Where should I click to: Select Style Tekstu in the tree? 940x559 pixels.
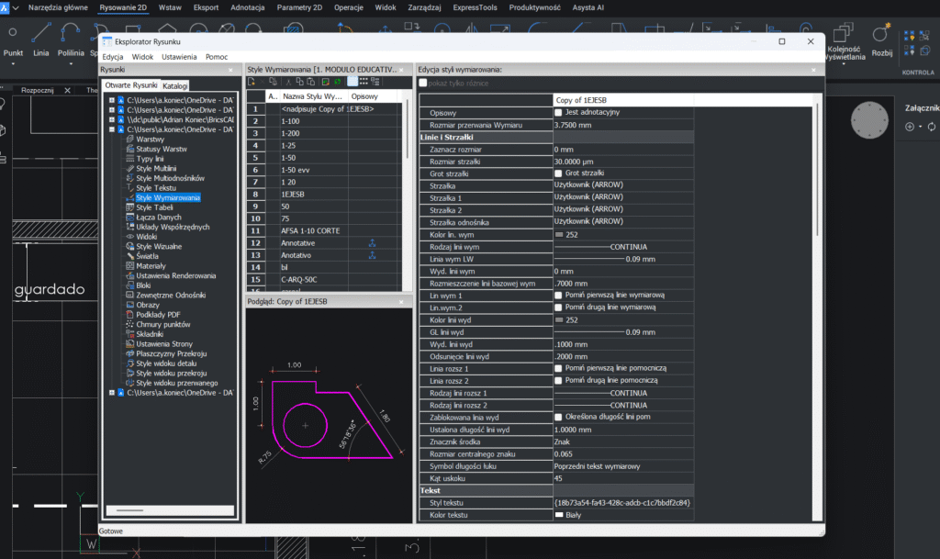coord(156,188)
